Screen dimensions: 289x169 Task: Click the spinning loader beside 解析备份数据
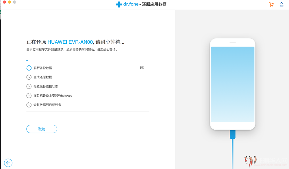pyautogui.click(x=29, y=68)
